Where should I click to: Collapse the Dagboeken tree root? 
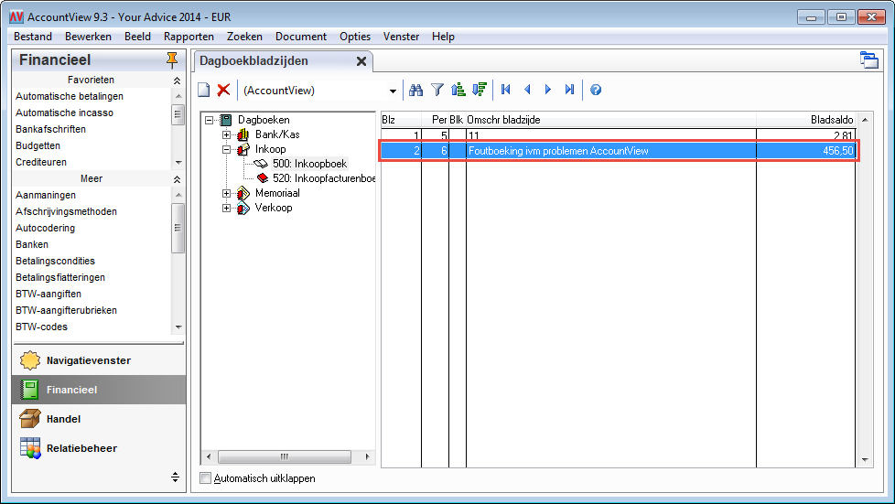click(x=210, y=121)
